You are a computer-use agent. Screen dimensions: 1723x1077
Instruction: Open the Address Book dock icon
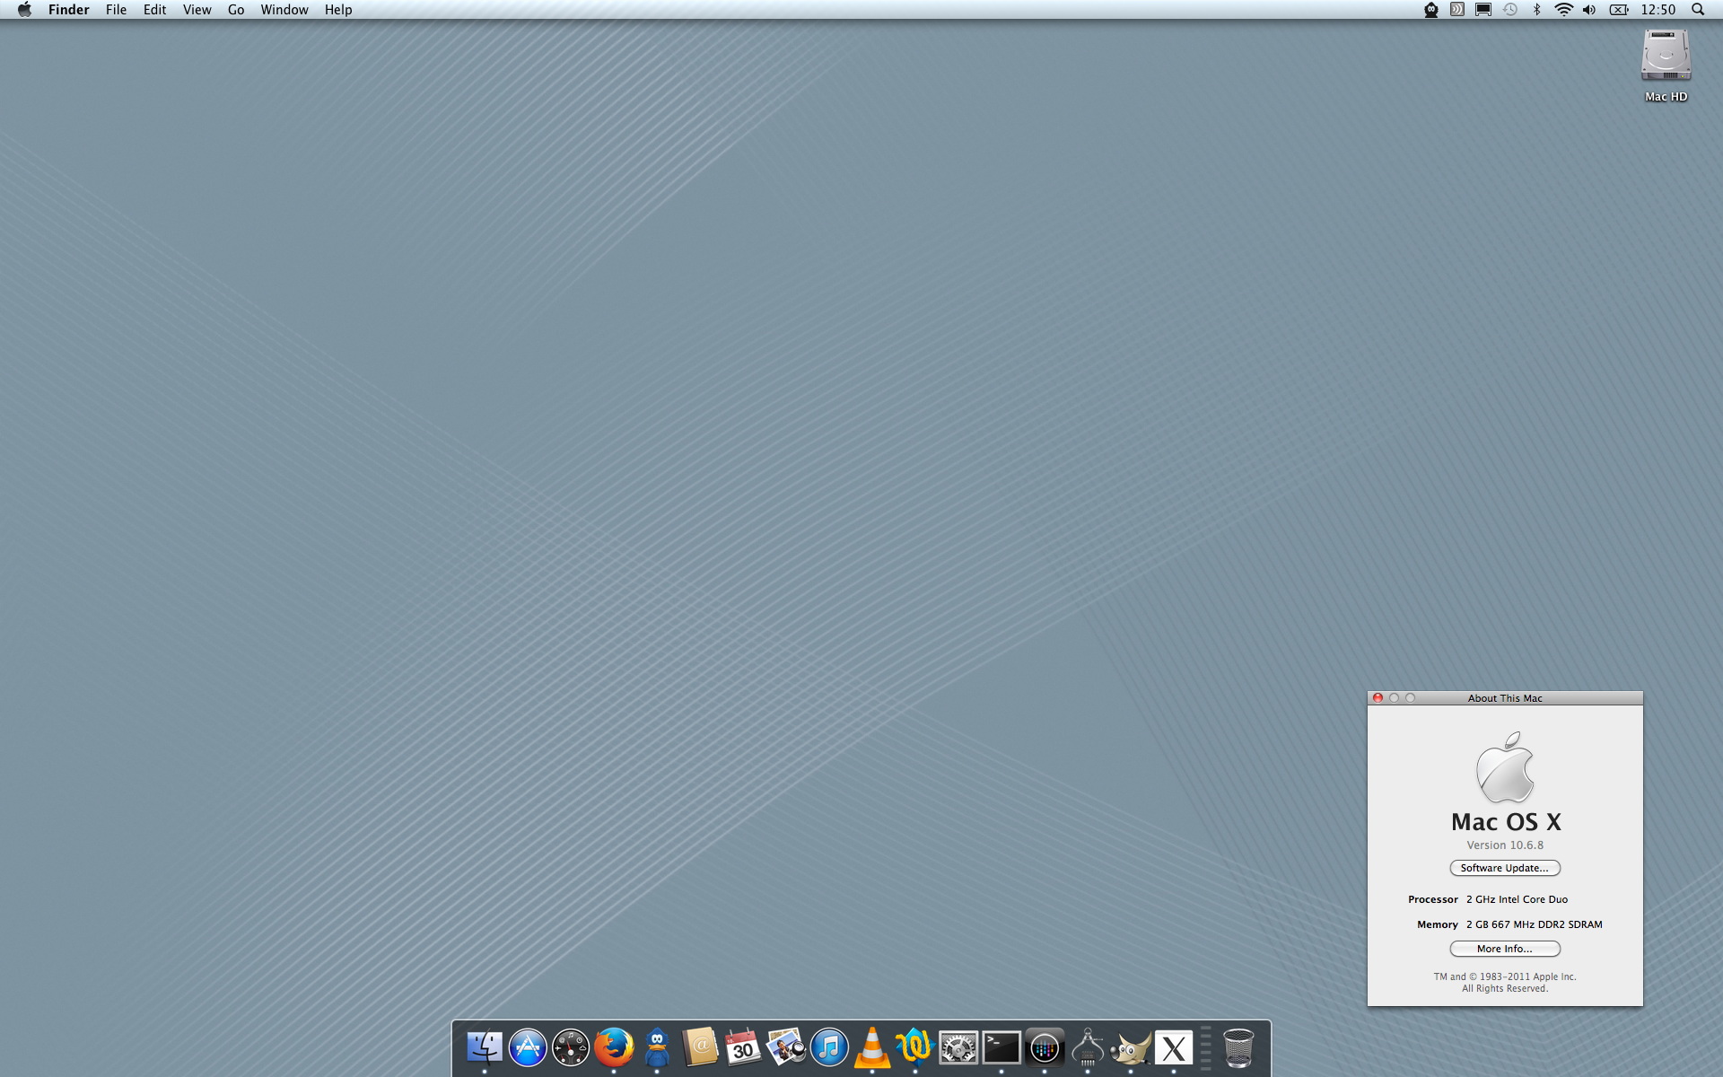[x=700, y=1047]
